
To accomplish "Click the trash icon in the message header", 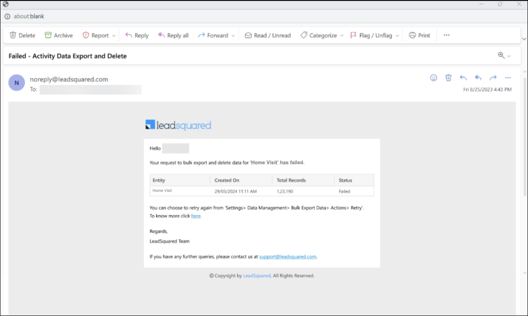I will pyautogui.click(x=448, y=77).
